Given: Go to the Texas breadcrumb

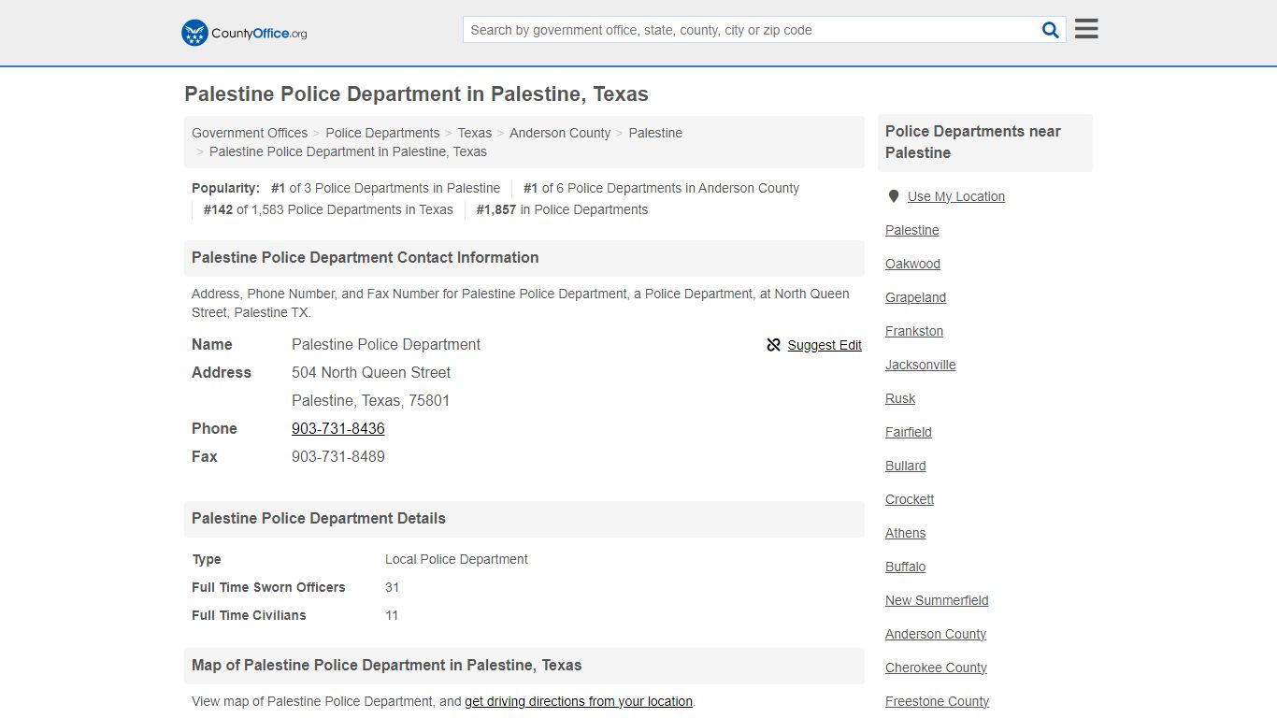Looking at the screenshot, I should point(474,133).
